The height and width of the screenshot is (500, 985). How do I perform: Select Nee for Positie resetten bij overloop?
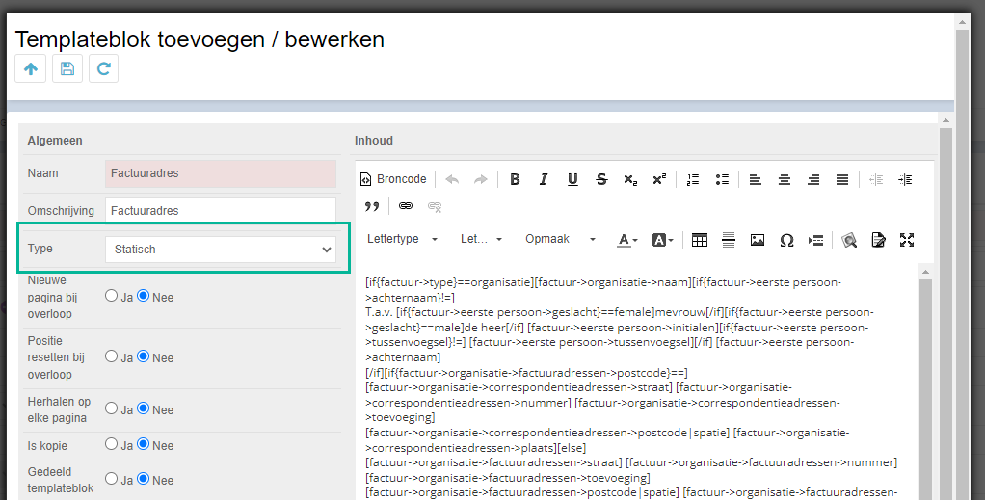144,356
